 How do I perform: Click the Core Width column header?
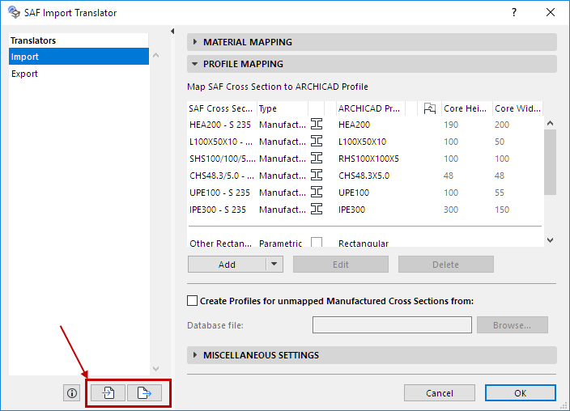point(517,108)
